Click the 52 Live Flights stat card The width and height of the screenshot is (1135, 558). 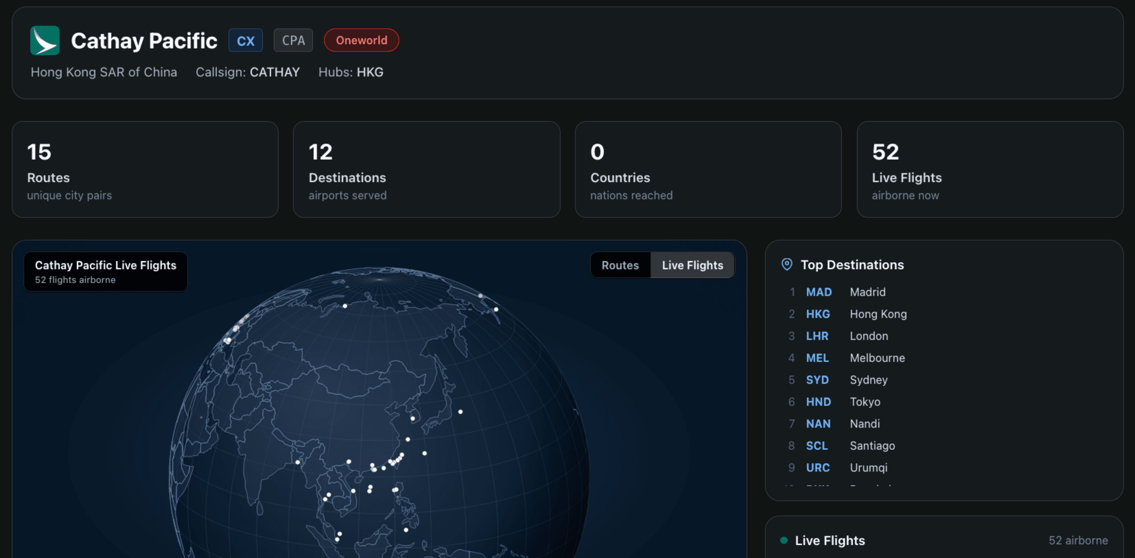pyautogui.click(x=990, y=170)
